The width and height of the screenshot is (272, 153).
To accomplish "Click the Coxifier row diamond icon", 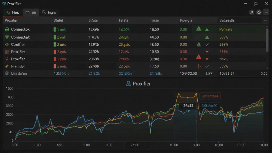I will [x=7, y=44].
